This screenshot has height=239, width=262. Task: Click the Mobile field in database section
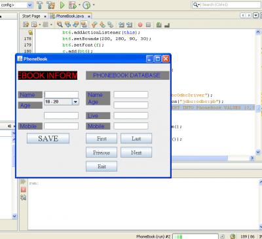tap(131, 126)
